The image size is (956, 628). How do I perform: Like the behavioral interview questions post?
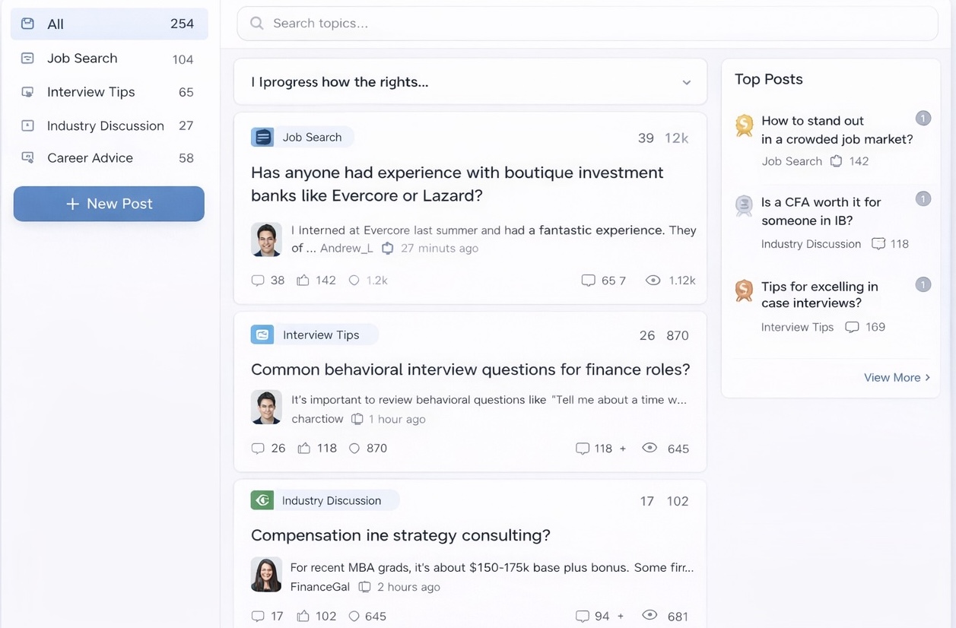(305, 449)
